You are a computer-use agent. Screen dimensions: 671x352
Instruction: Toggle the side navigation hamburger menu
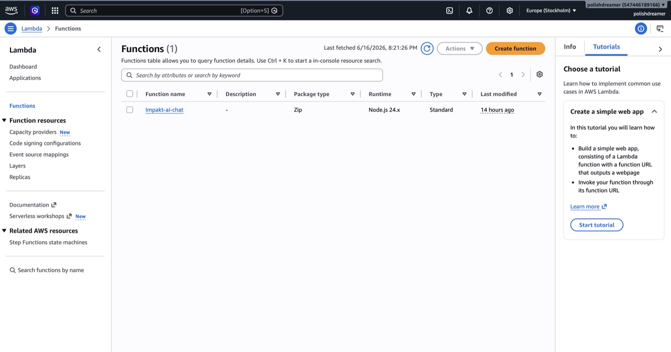pos(11,29)
